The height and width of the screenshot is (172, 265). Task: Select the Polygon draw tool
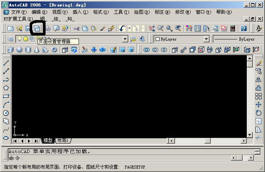pyautogui.click(x=6, y=88)
